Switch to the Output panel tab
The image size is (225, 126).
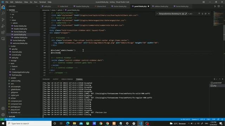pyautogui.click(x=56, y=79)
